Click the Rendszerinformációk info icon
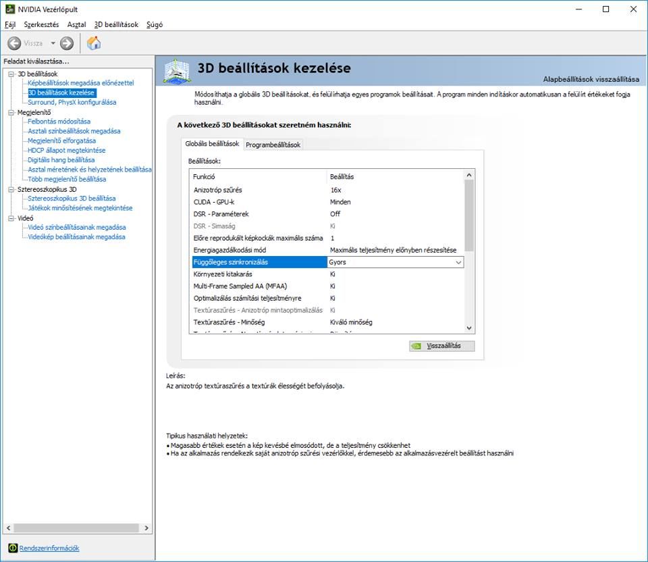Viewport: 648px width, 562px height. coord(13,548)
